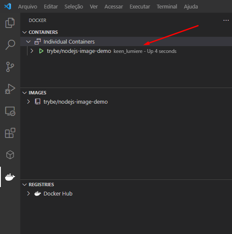Open the Search view in activity bar

pyautogui.click(x=10, y=44)
